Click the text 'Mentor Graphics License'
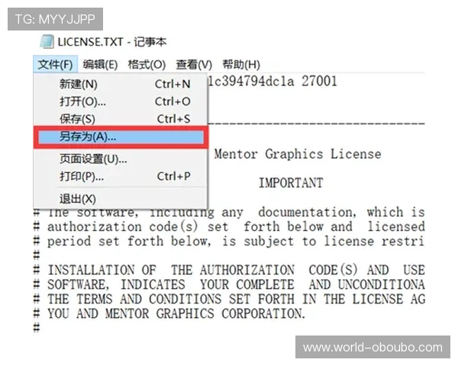 pos(298,154)
